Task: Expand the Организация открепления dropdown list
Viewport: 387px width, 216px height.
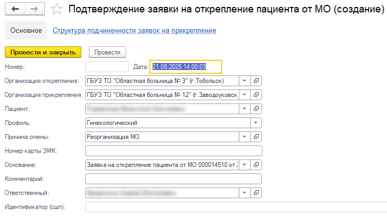Action: [x=245, y=81]
